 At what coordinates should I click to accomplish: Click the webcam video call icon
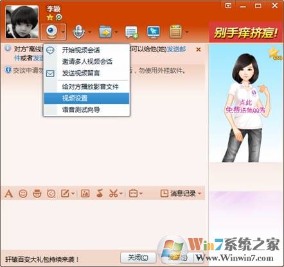pyautogui.click(x=51, y=32)
